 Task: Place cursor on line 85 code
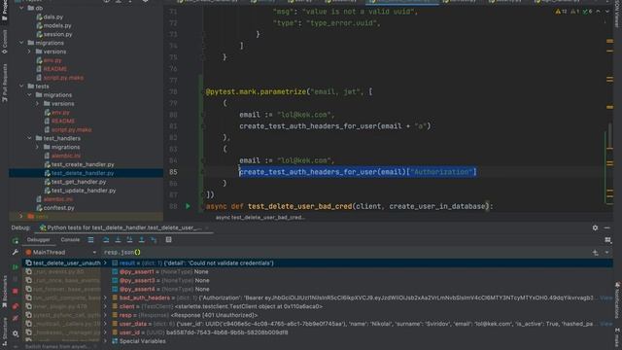(x=358, y=172)
